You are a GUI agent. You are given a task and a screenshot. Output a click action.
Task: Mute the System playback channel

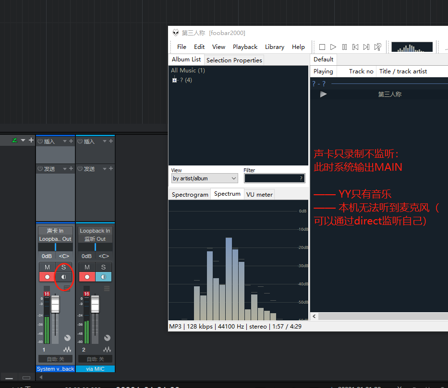tap(47, 267)
